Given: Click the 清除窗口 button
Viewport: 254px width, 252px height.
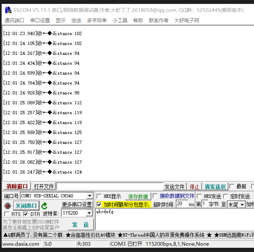Looking at the screenshot, I should (17, 186).
